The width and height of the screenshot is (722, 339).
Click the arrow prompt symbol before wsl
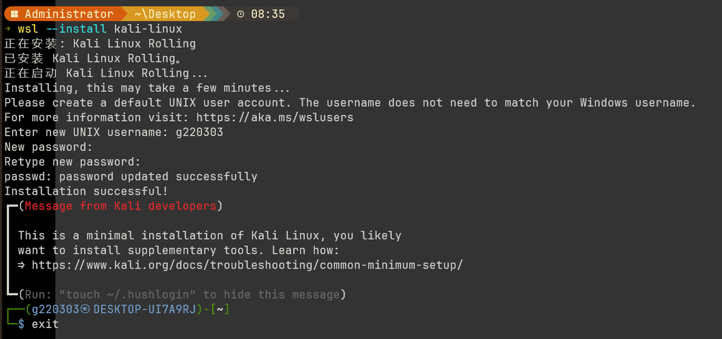coord(7,28)
